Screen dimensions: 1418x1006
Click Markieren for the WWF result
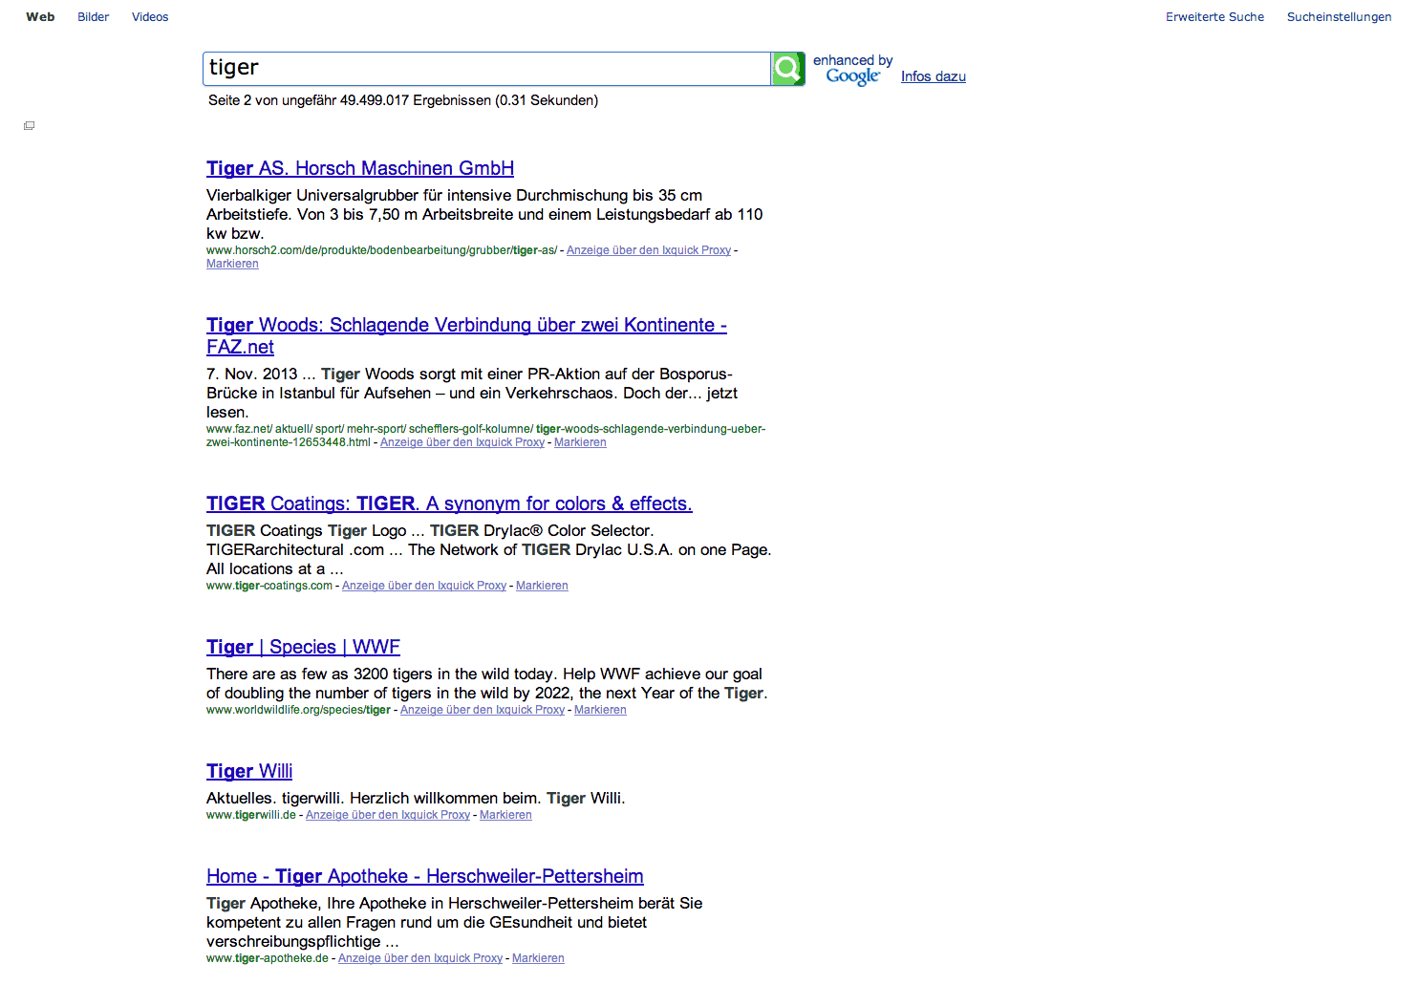[x=600, y=710]
